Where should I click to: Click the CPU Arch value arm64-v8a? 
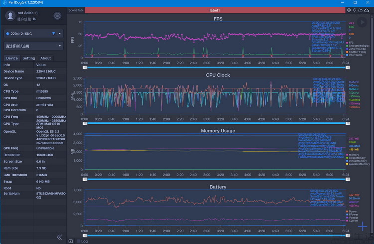coord(44,105)
